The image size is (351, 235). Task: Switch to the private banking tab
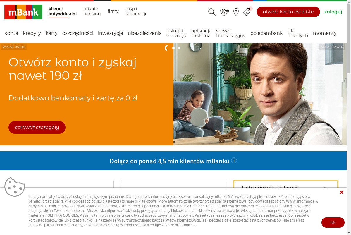click(92, 11)
